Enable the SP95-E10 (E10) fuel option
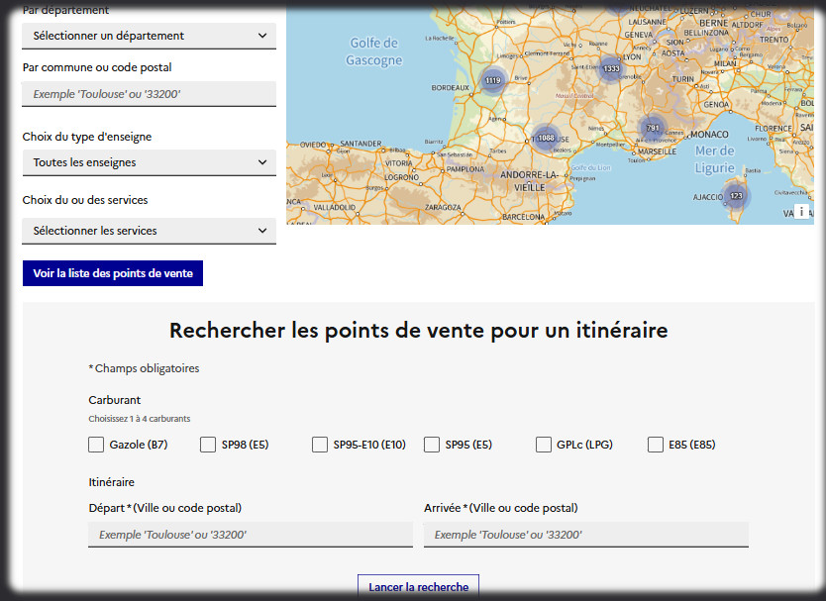826x601 pixels. [320, 445]
